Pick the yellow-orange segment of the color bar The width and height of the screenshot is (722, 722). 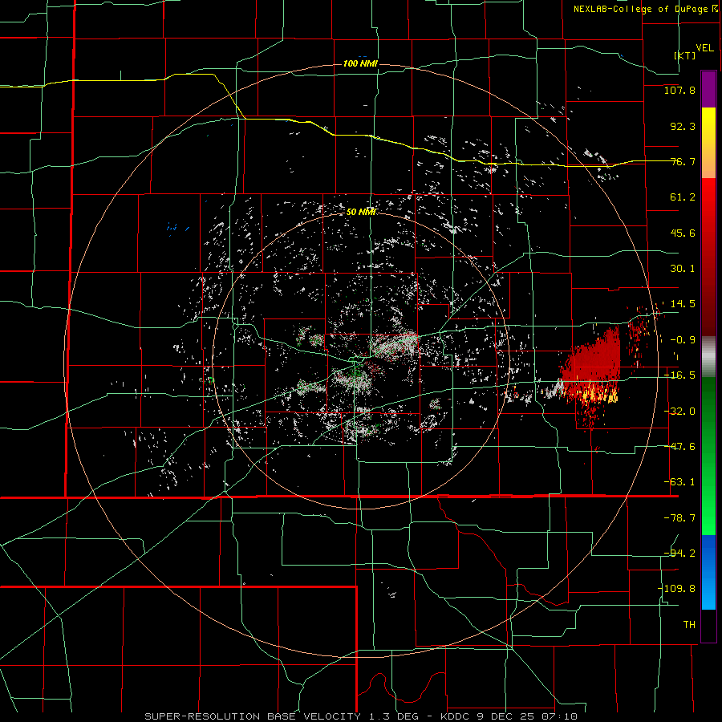(x=708, y=144)
